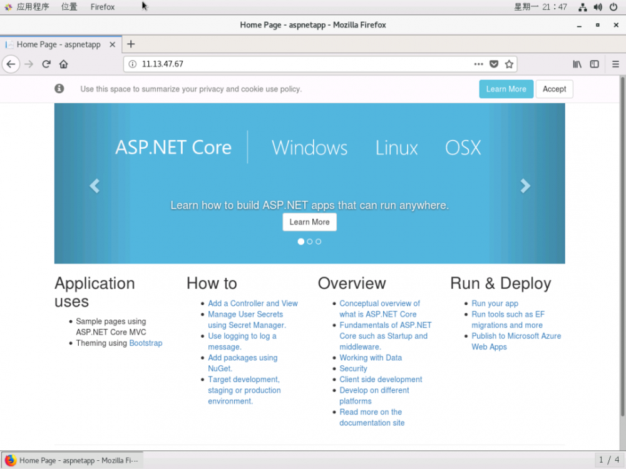Open the clock showing 星期一 21:47
Image resolution: width=626 pixels, height=469 pixels.
point(541,7)
